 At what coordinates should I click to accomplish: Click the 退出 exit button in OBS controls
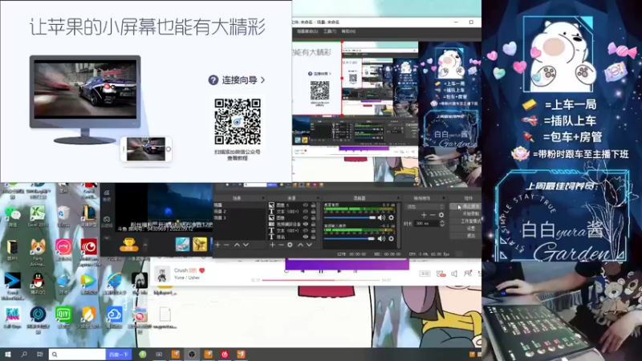pyautogui.click(x=466, y=236)
